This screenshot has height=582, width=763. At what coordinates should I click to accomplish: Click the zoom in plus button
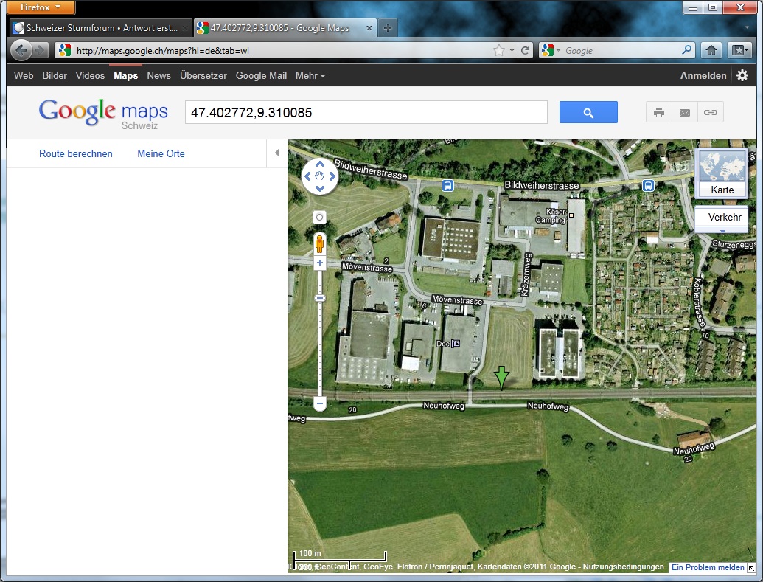(319, 263)
